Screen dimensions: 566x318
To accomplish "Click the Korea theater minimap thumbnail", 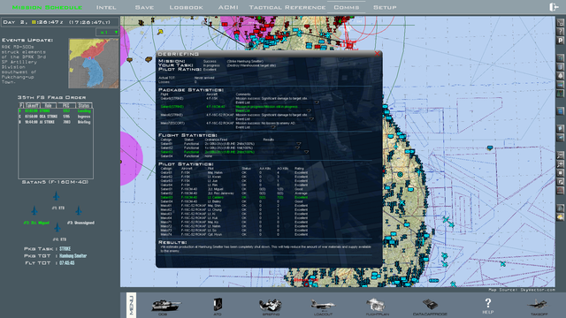I will pos(94,64).
